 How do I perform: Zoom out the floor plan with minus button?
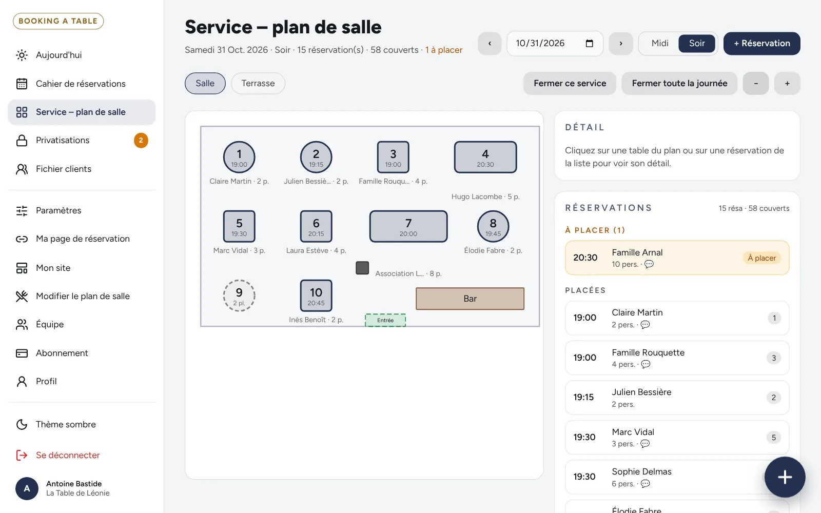click(x=756, y=83)
